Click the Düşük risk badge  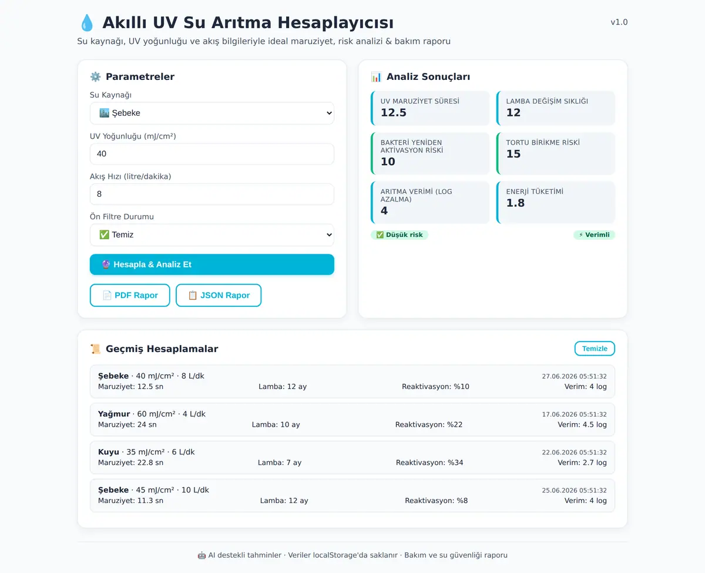click(399, 234)
